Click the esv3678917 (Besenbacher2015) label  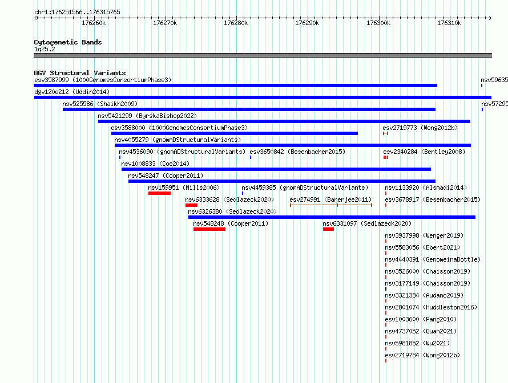tap(433, 199)
